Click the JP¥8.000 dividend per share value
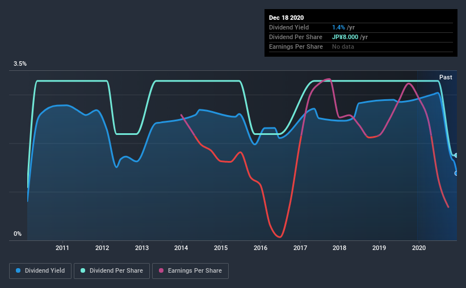This screenshot has height=288, width=466. tap(345, 37)
